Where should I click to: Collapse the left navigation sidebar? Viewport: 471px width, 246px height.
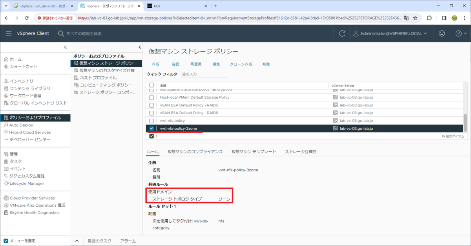tap(66, 47)
